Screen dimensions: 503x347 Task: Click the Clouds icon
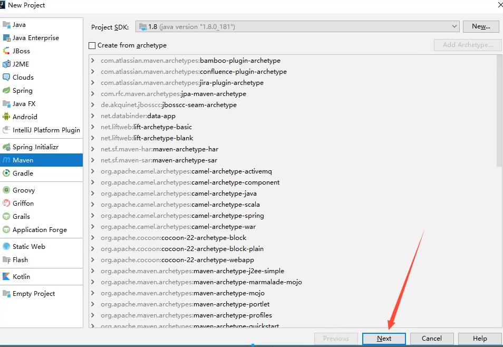pos(6,78)
